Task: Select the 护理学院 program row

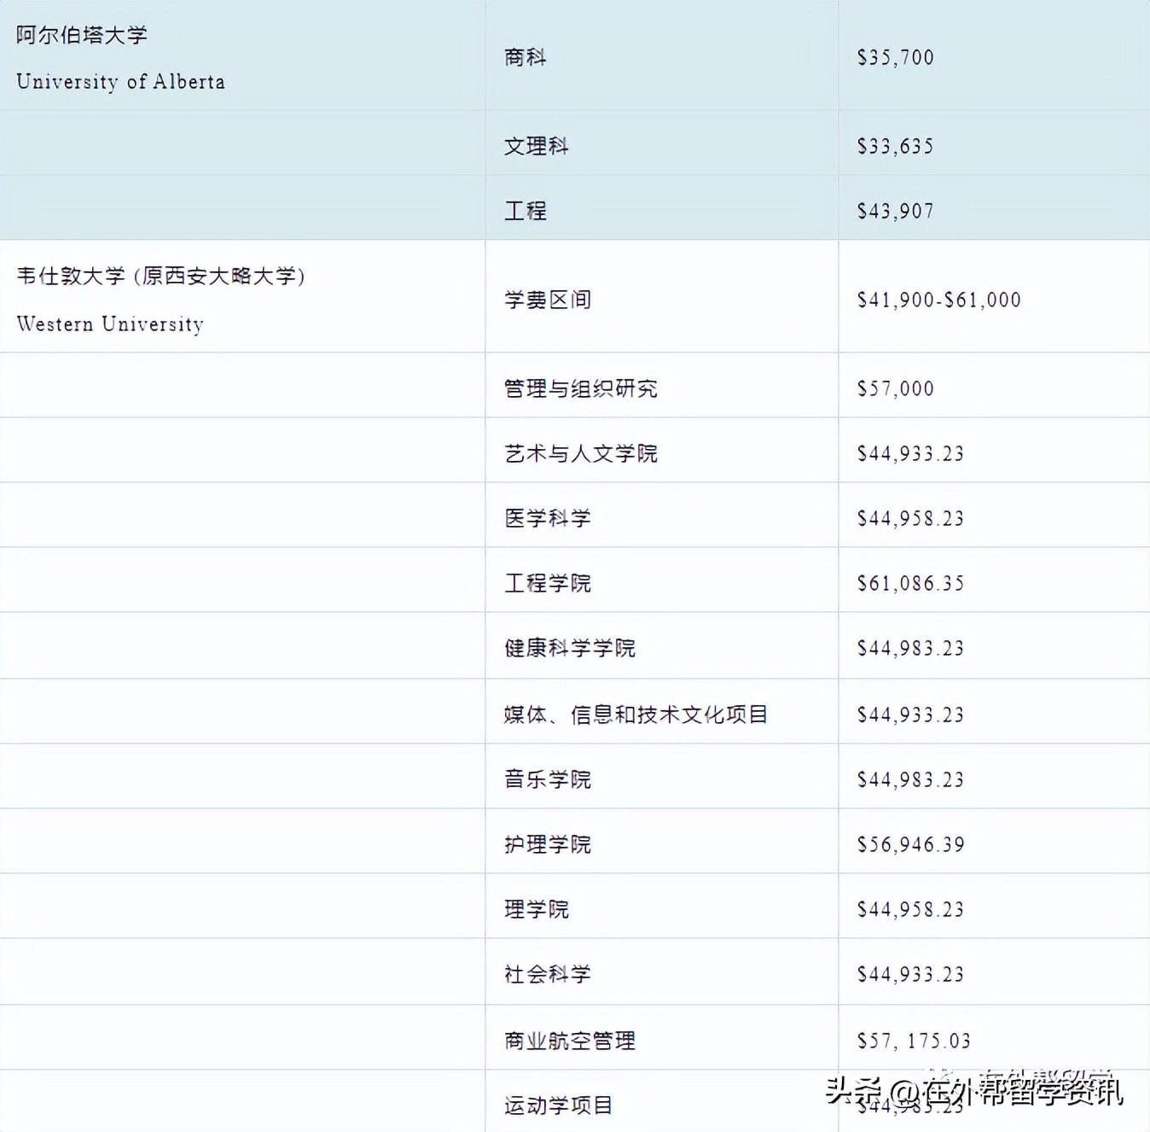Action: [x=546, y=844]
